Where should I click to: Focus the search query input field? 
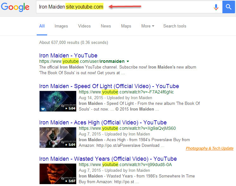(129, 7)
